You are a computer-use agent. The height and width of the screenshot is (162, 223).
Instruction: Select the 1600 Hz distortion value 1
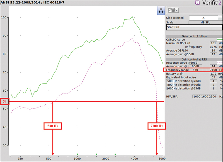(x=213, y=89)
